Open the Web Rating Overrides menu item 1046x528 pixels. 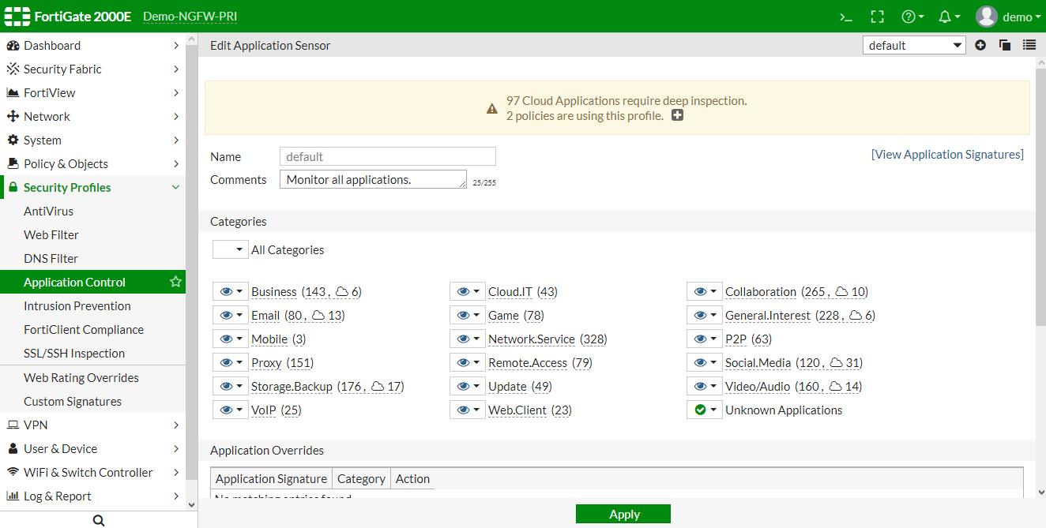click(92, 377)
